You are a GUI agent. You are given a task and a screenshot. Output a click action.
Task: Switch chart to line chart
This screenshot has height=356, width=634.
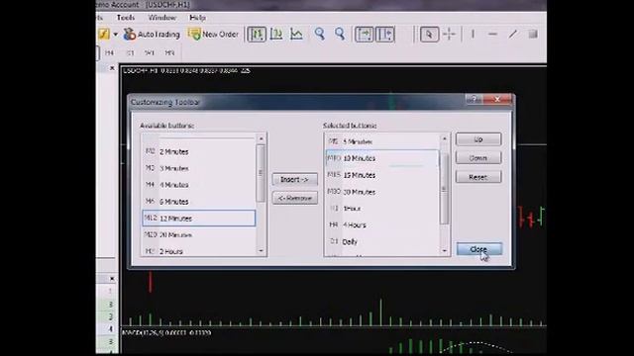(296, 35)
